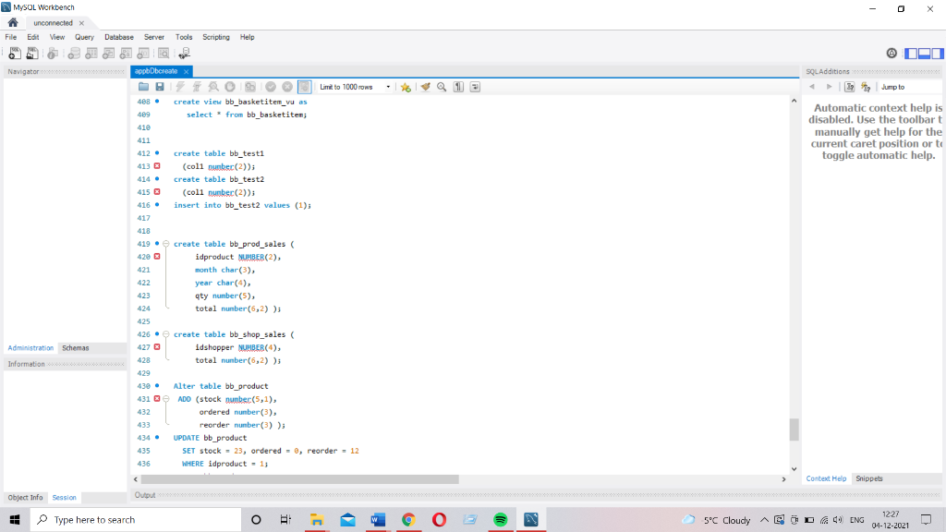Open the Query menu
Viewport: 946px width, 532px height.
point(84,37)
